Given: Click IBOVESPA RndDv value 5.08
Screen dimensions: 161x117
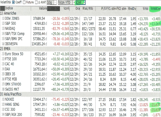Looking at the screenshot, I should tap(133, 44).
